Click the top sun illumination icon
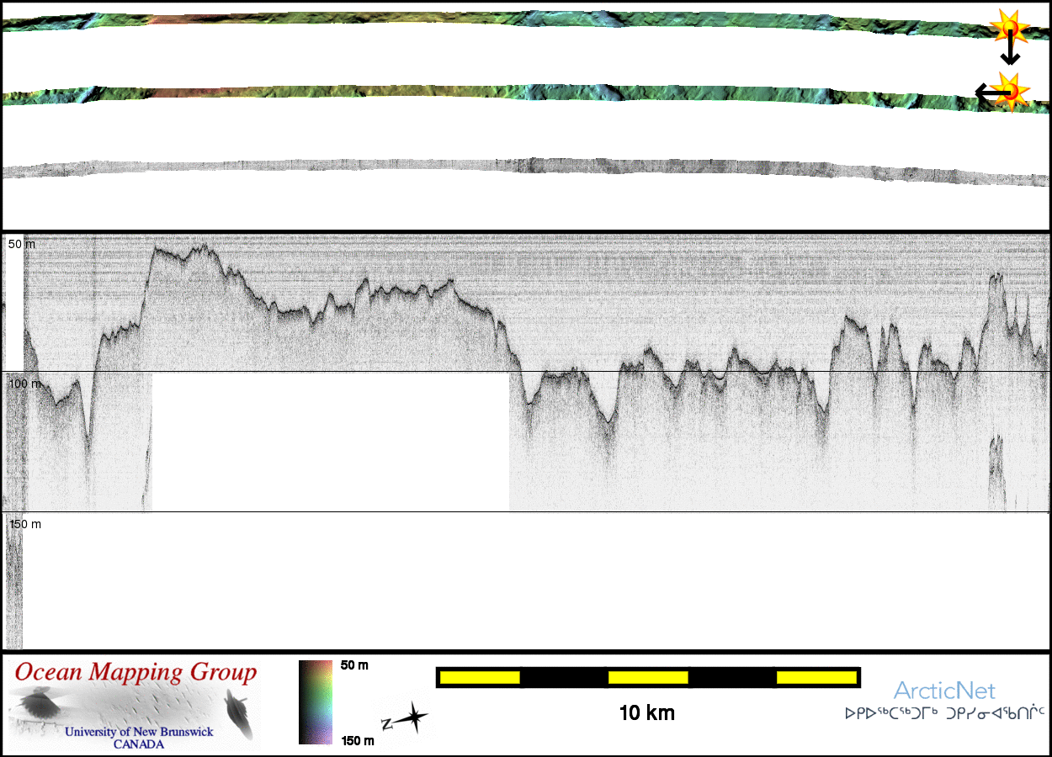Screen dimensions: 1052x757 click(x=1008, y=28)
